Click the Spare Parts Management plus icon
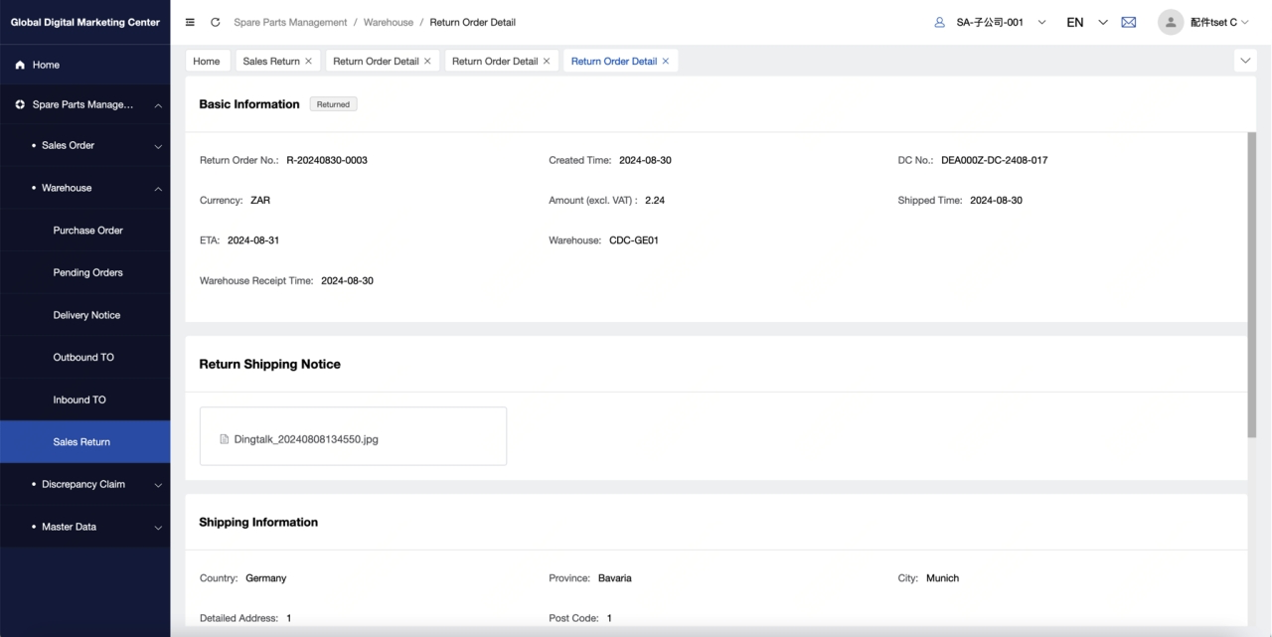 pos(20,104)
